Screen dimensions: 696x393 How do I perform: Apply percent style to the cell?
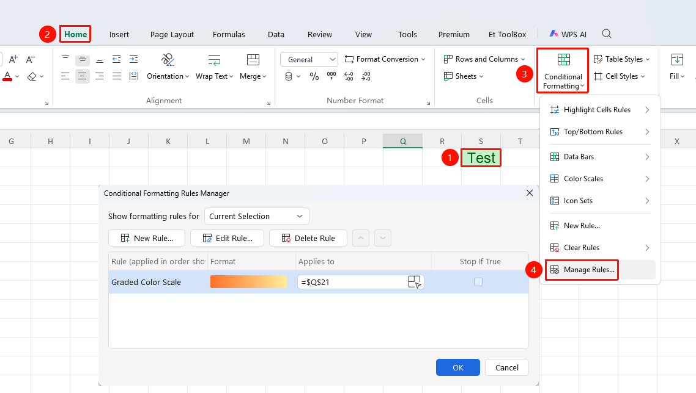tap(314, 77)
